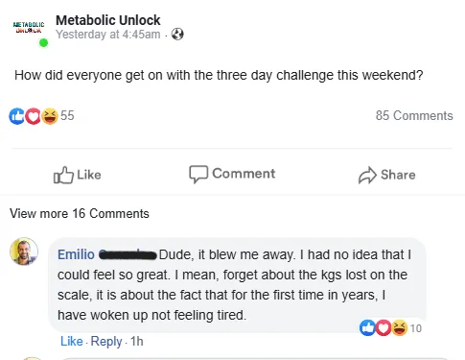The height and width of the screenshot is (360, 465).
Task: Click the globe public privacy icon
Action: [177, 34]
